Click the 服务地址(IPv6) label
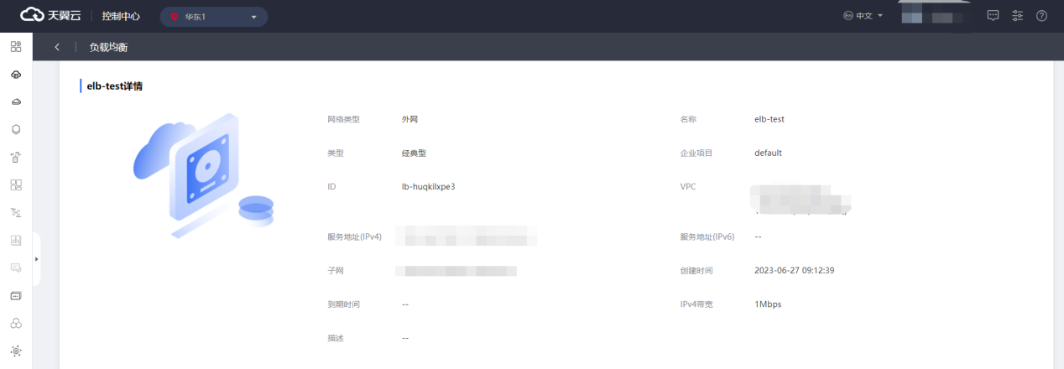1064x369 pixels. coord(707,236)
